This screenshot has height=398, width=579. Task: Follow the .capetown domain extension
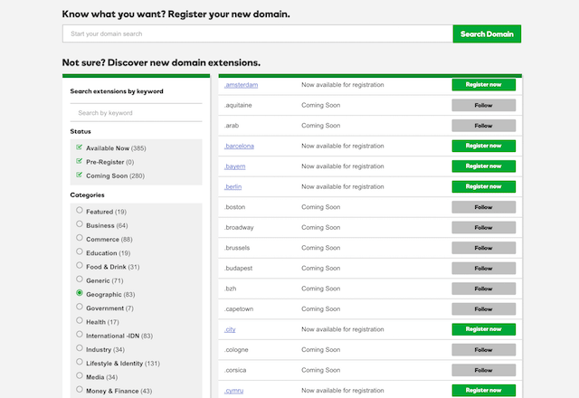[483, 308]
